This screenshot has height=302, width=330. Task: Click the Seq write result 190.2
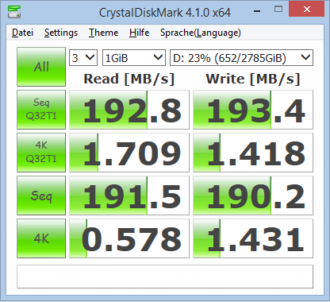[253, 196]
